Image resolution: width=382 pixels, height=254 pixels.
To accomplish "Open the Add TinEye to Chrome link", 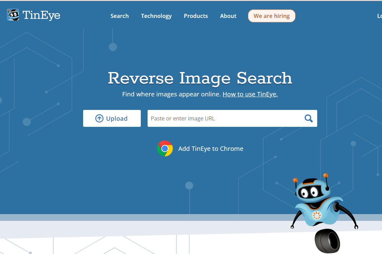I will [211, 148].
